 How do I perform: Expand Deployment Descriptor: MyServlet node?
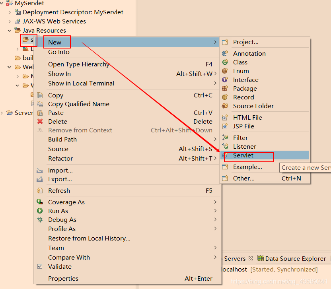[10, 12]
